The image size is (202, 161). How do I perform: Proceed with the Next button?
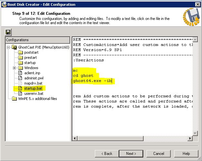point(131,154)
